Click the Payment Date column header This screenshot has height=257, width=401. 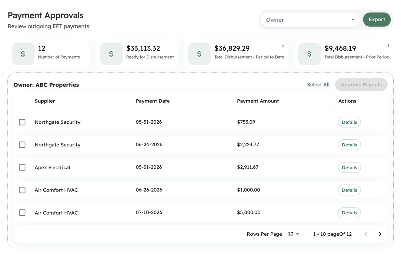153,101
